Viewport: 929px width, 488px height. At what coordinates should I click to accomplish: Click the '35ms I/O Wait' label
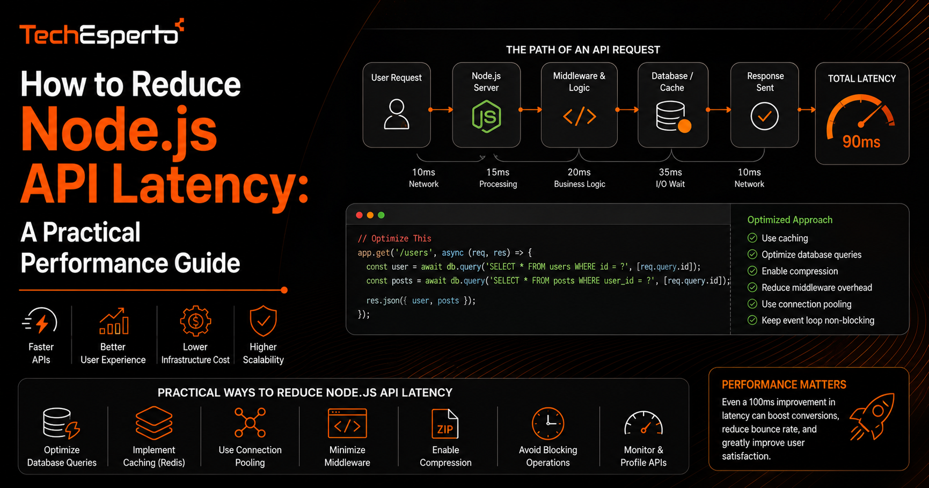coord(670,178)
